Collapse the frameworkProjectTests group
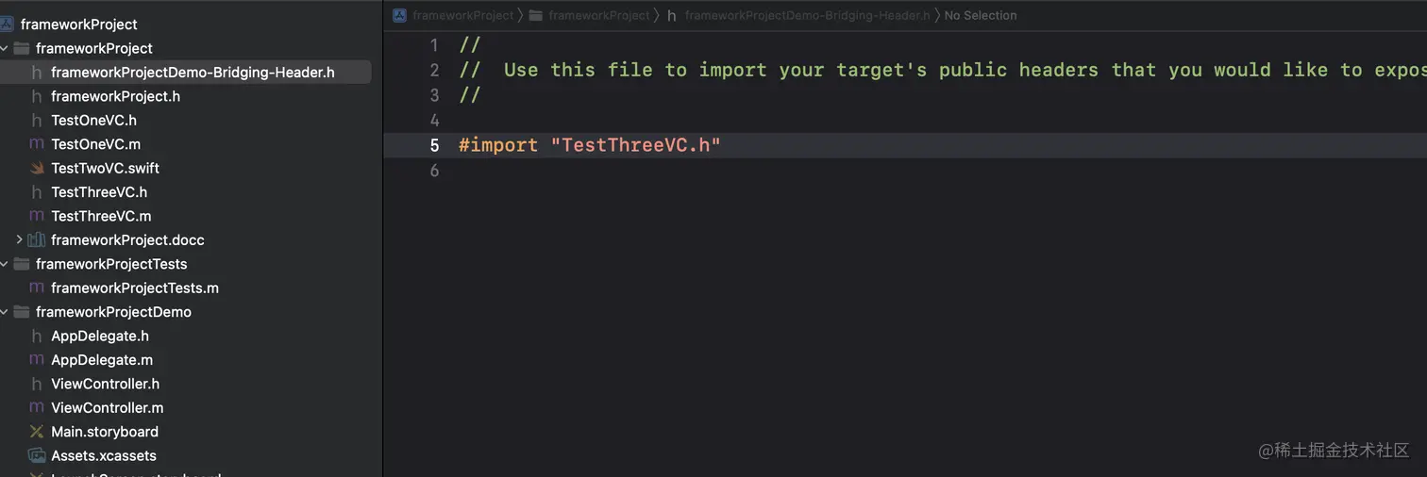1427x477 pixels. click(5, 264)
